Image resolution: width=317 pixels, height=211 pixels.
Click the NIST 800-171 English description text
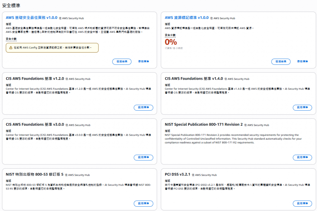click(233, 139)
